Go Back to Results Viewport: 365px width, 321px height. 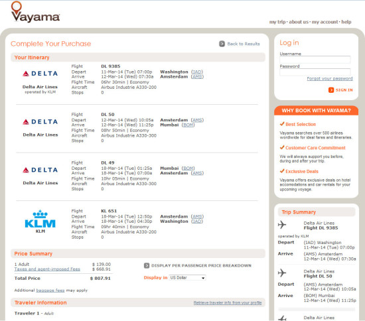[244, 44]
